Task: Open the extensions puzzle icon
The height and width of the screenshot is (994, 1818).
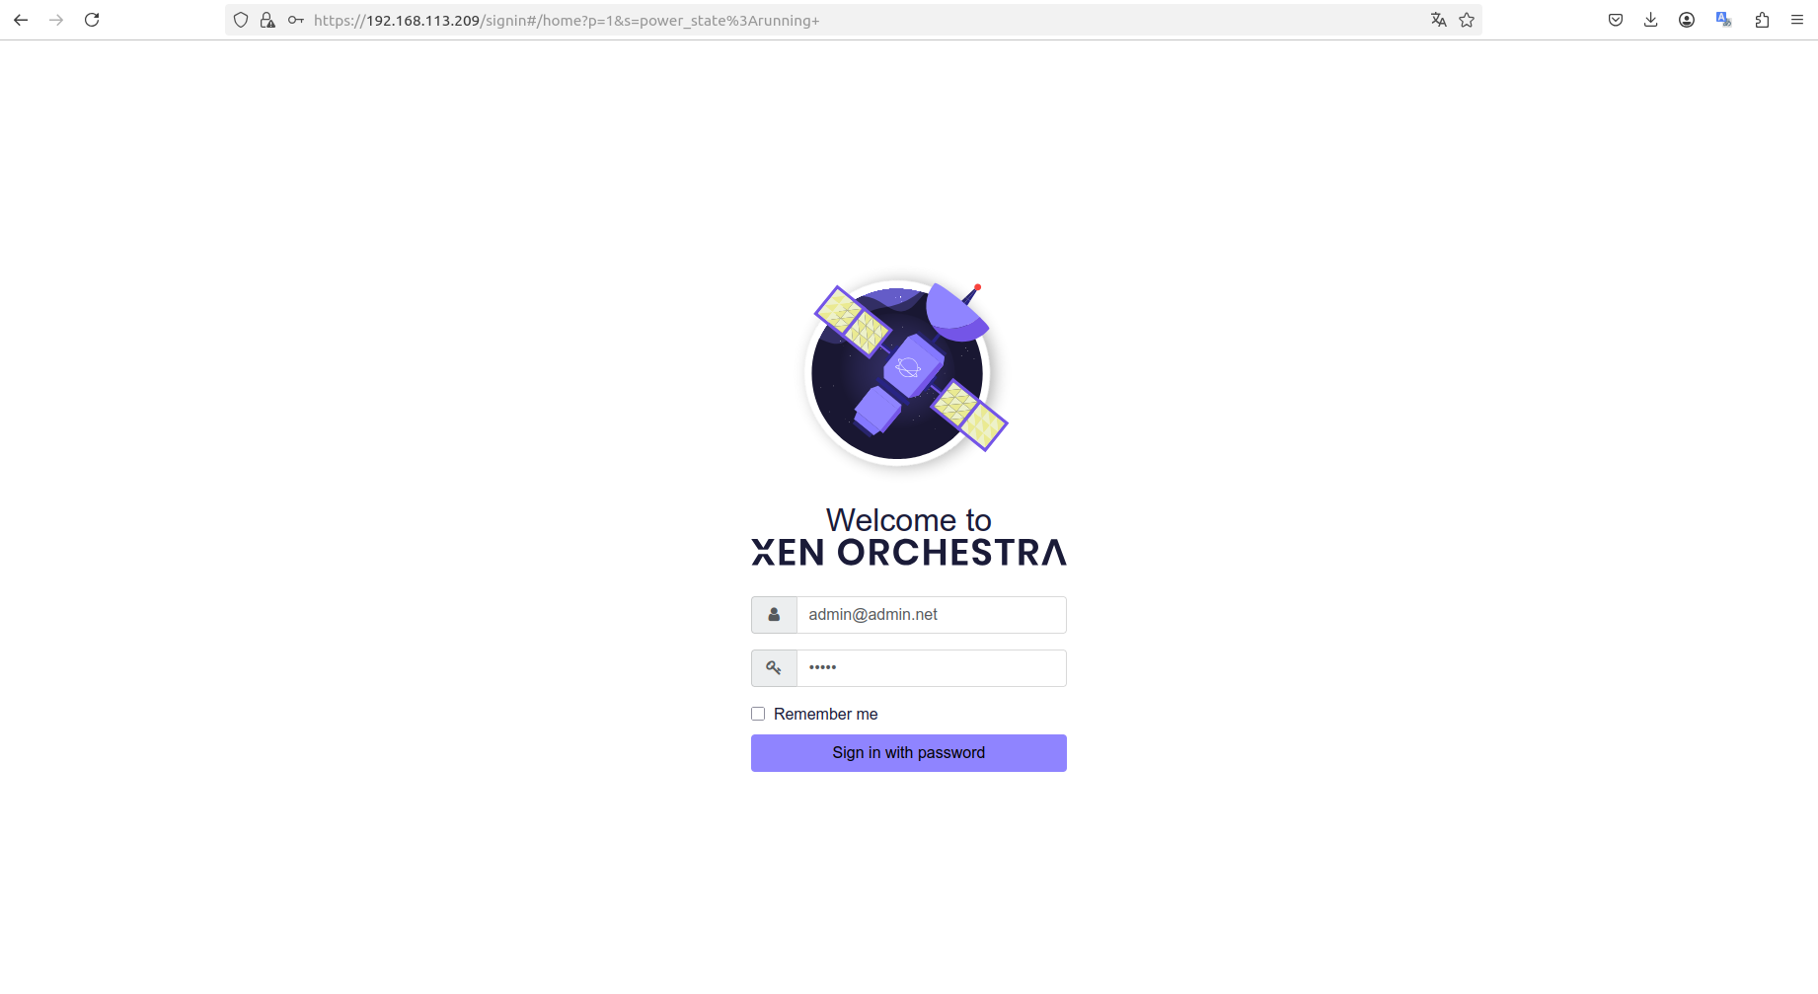Action: coord(1762,20)
